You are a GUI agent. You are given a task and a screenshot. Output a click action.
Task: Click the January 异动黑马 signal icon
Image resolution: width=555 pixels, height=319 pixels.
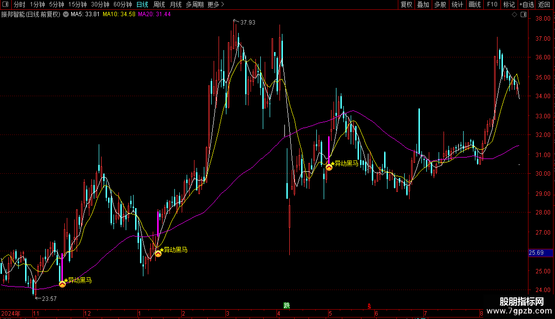[x=158, y=254]
